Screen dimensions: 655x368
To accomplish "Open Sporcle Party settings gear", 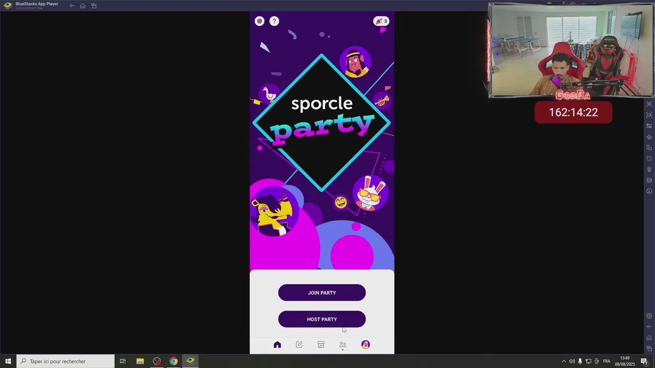I will 259,21.
